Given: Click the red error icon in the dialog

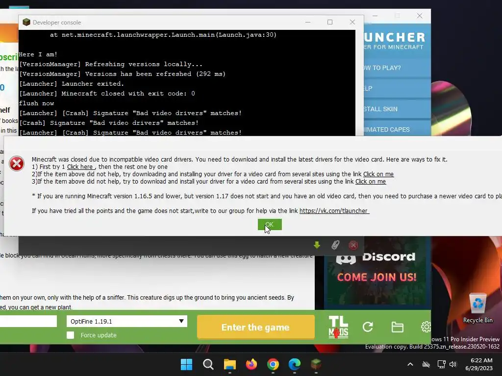Looking at the screenshot, I should [x=17, y=164].
